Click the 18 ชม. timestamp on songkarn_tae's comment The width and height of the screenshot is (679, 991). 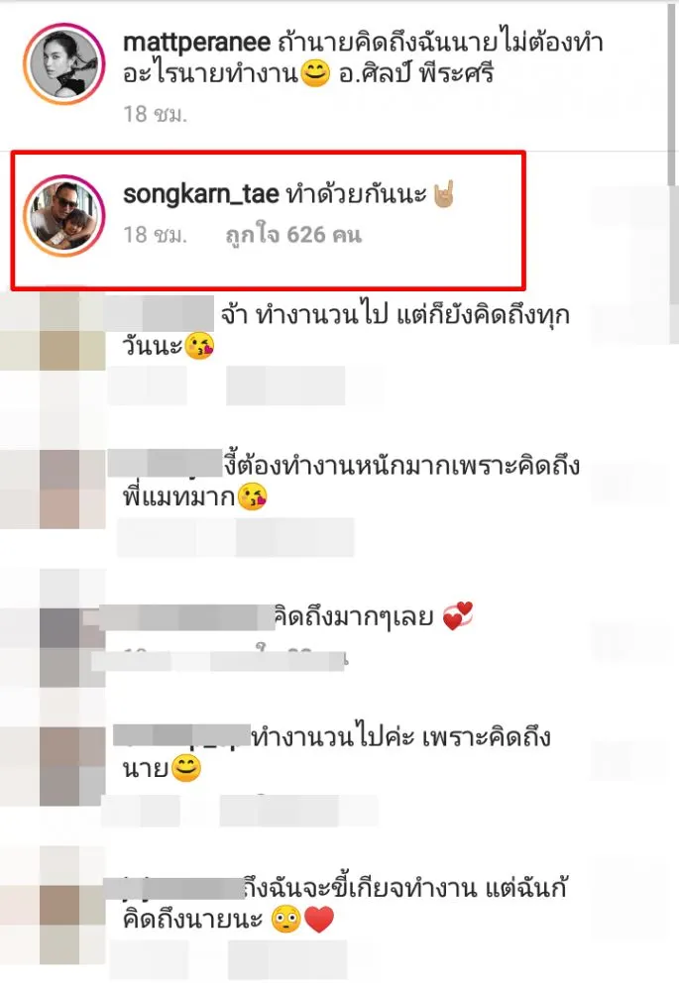point(155,235)
